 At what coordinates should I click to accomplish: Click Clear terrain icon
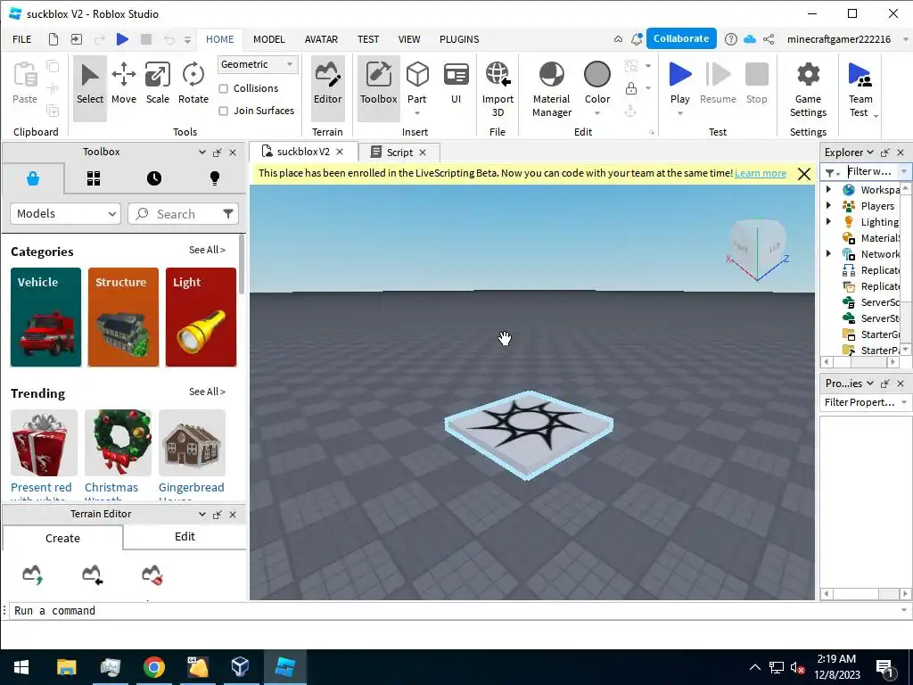(152, 574)
